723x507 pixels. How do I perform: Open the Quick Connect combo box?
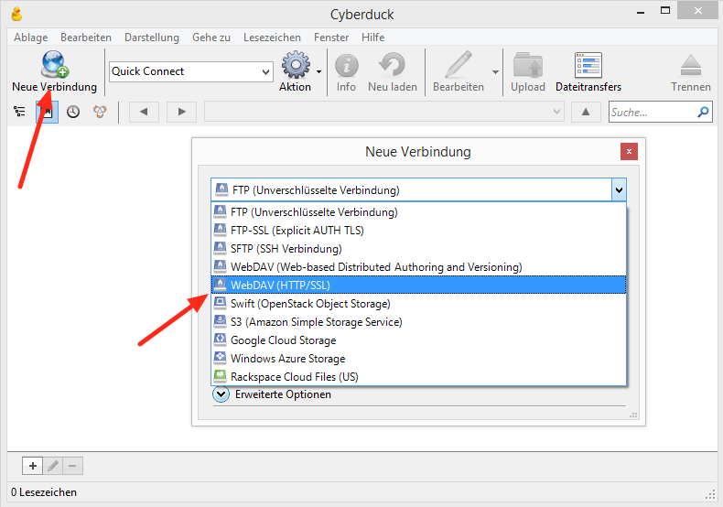point(191,71)
